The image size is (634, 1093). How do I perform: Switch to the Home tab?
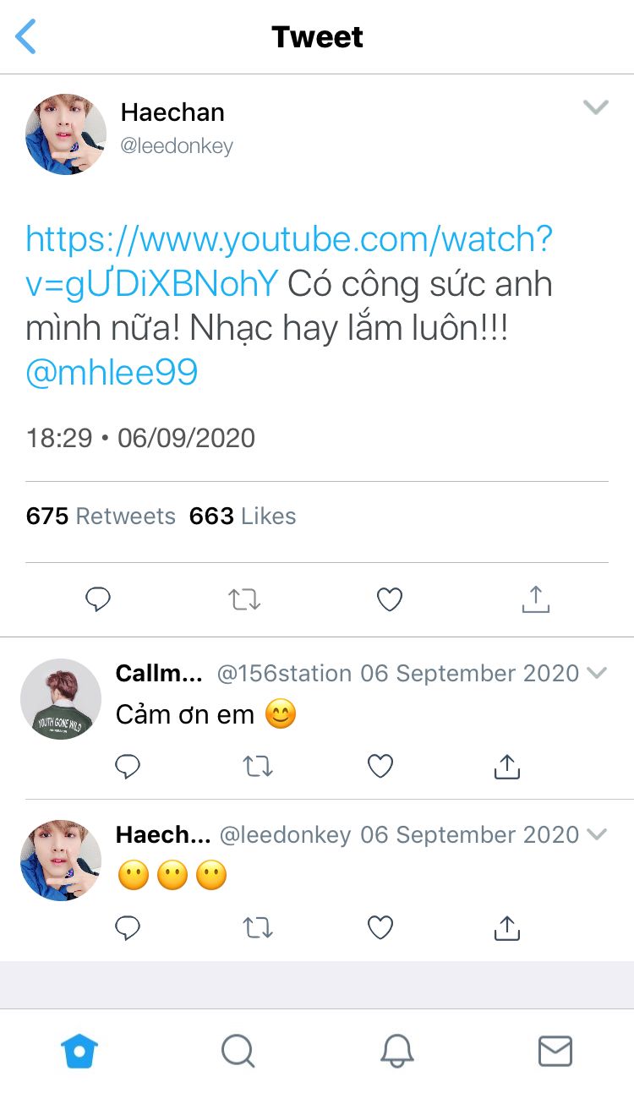point(79,1052)
